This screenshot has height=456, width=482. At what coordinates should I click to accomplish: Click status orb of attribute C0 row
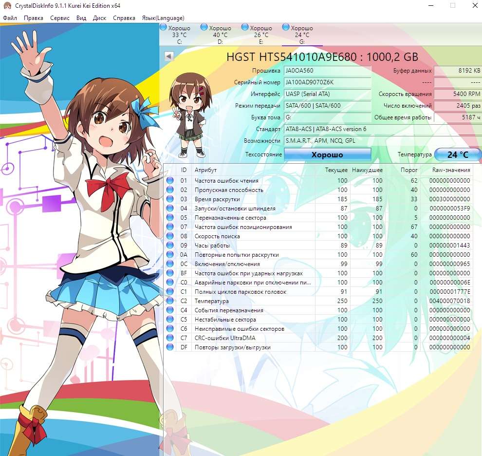tap(170, 282)
